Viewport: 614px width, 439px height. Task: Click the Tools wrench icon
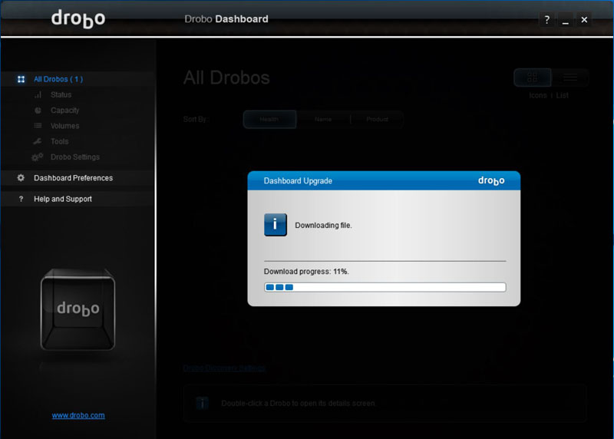click(x=38, y=141)
